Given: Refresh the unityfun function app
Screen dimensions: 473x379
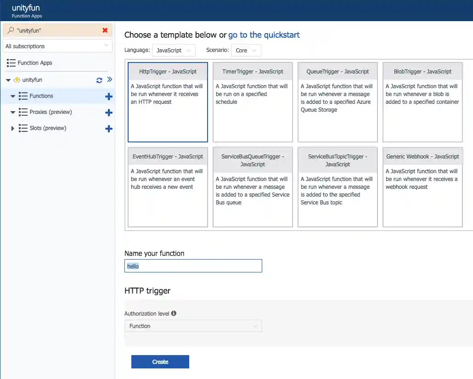Looking at the screenshot, I should coord(99,79).
